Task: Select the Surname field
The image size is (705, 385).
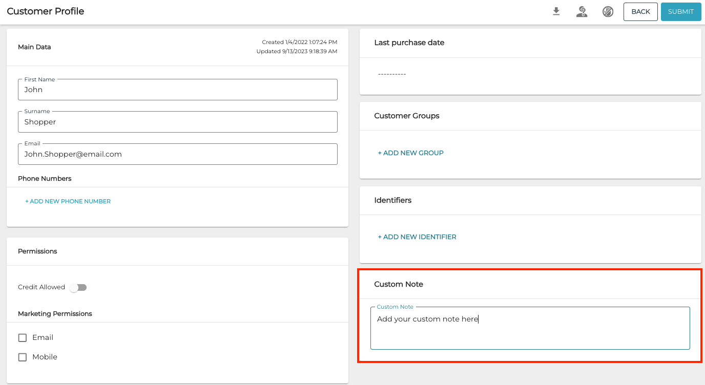Action: click(x=177, y=122)
